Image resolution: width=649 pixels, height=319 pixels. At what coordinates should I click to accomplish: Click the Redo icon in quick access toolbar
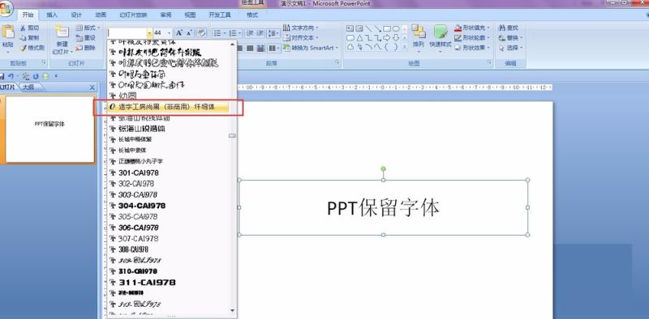pyautogui.click(x=36, y=76)
